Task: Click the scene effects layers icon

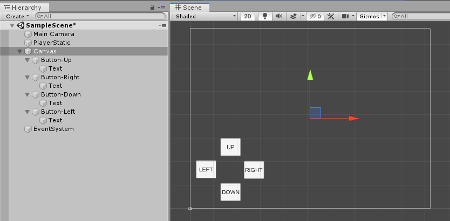Action: [x=293, y=16]
